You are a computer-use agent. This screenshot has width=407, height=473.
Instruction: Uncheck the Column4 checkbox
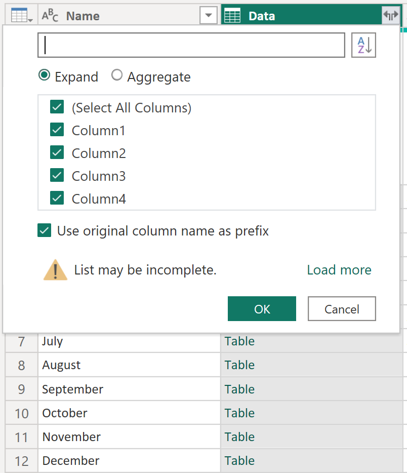click(x=57, y=199)
